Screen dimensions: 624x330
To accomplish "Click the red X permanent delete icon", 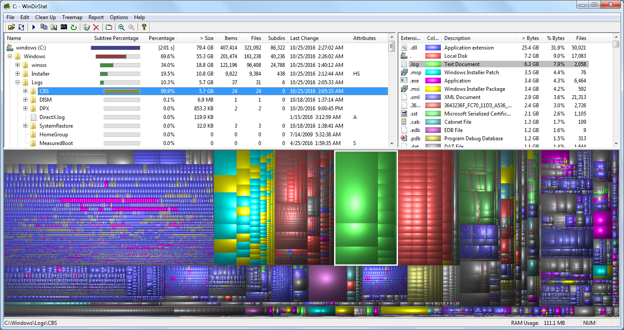I will pyautogui.click(x=96, y=27).
